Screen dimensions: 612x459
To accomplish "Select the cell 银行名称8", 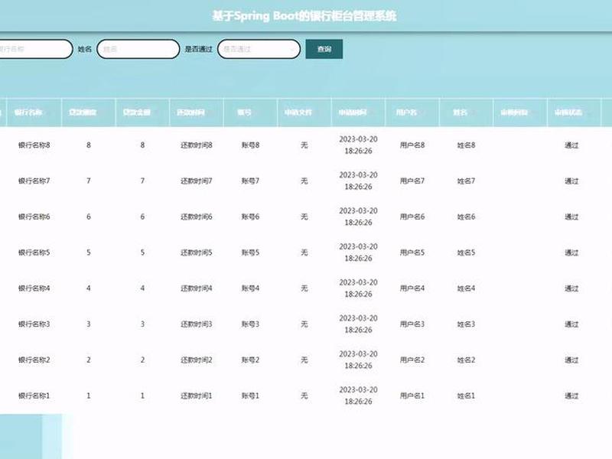I will [x=34, y=145].
